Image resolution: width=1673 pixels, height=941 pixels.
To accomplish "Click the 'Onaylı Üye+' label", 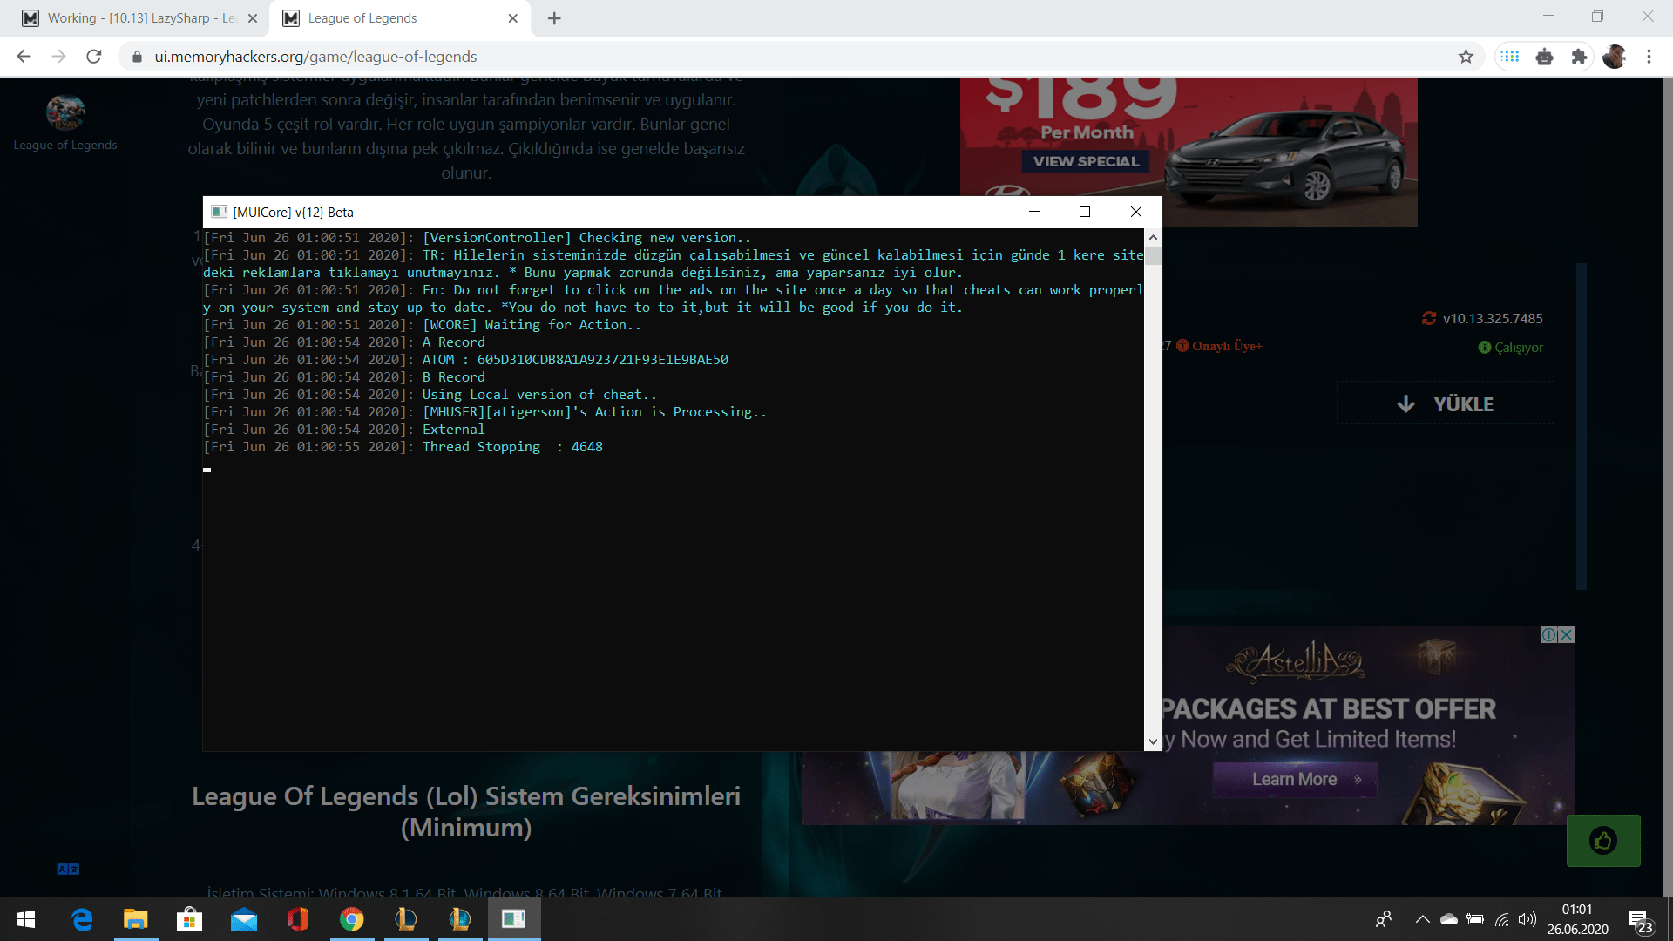I will point(1227,346).
